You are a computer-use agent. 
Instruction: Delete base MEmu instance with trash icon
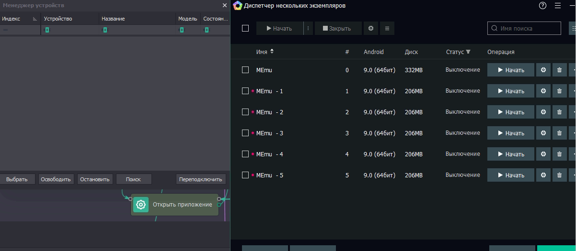coord(559,70)
